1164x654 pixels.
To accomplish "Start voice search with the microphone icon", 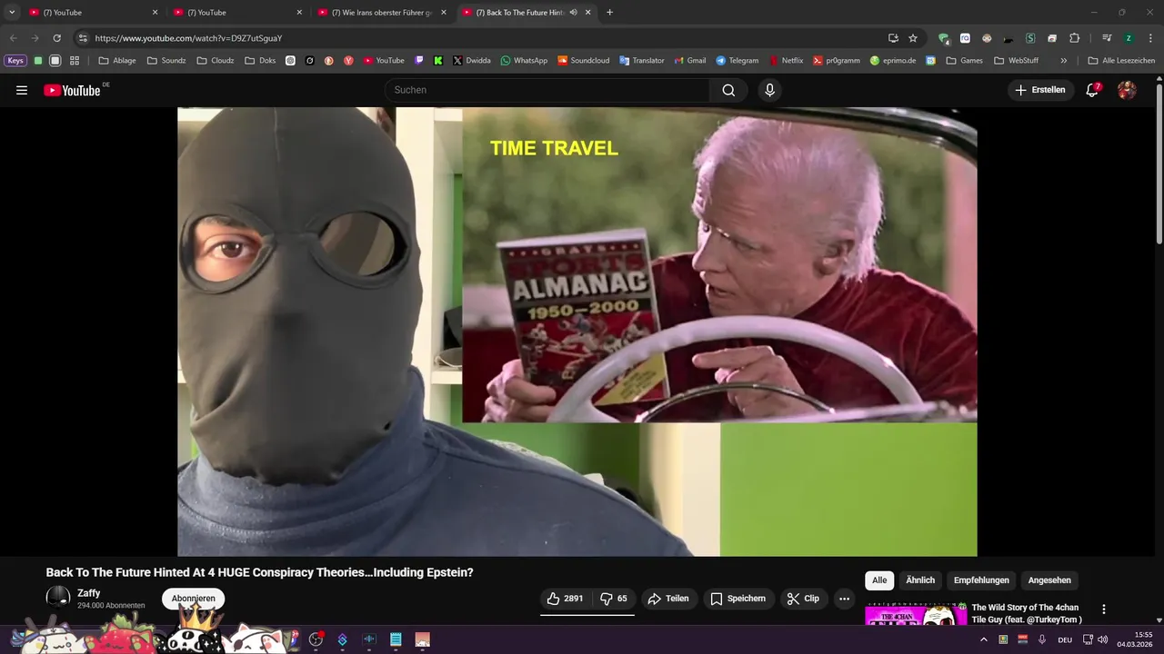I will point(770,90).
